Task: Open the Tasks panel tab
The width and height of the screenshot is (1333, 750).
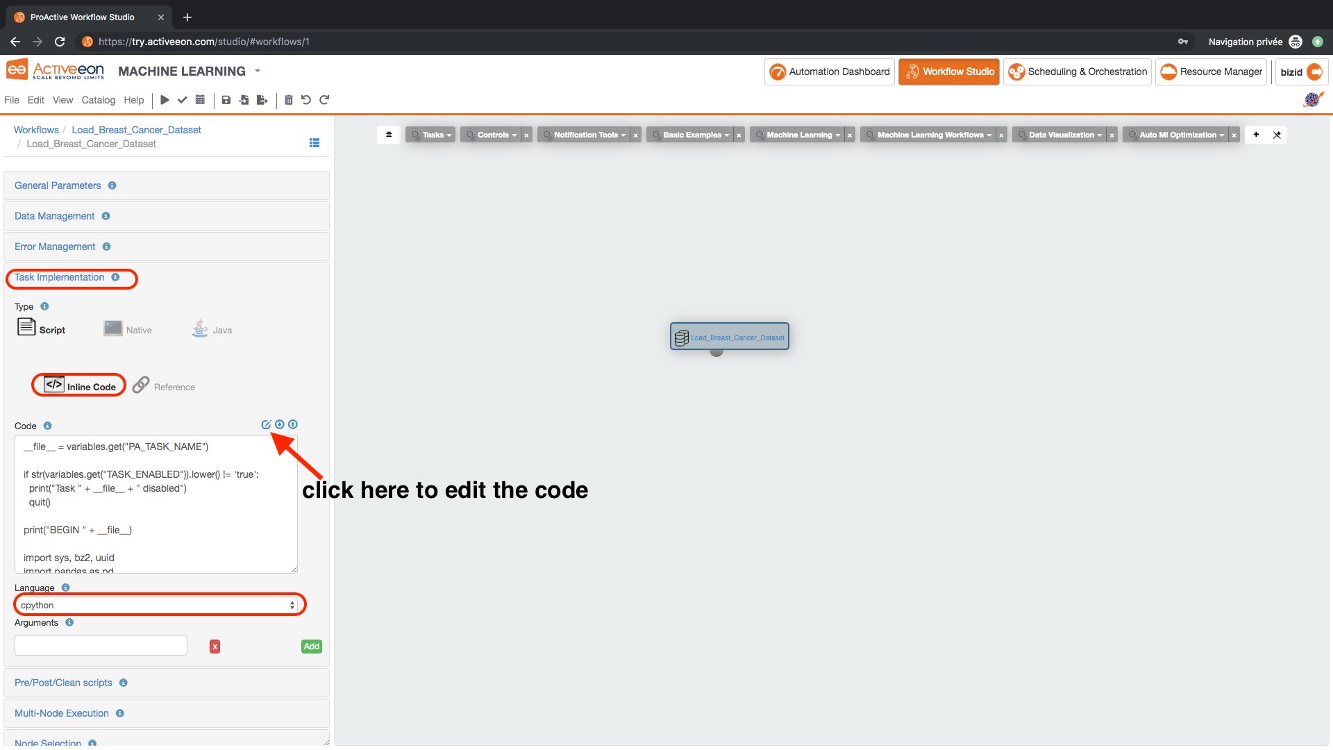Action: click(431, 135)
